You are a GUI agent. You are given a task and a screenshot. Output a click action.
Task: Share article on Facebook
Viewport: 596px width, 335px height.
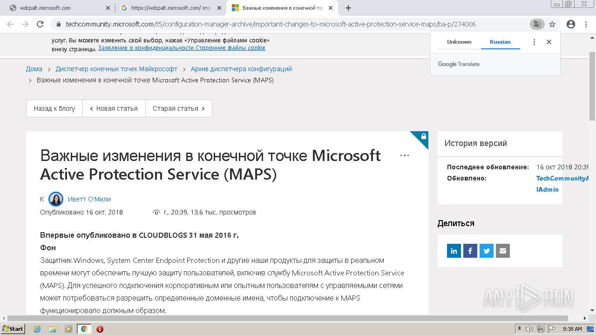point(470,251)
